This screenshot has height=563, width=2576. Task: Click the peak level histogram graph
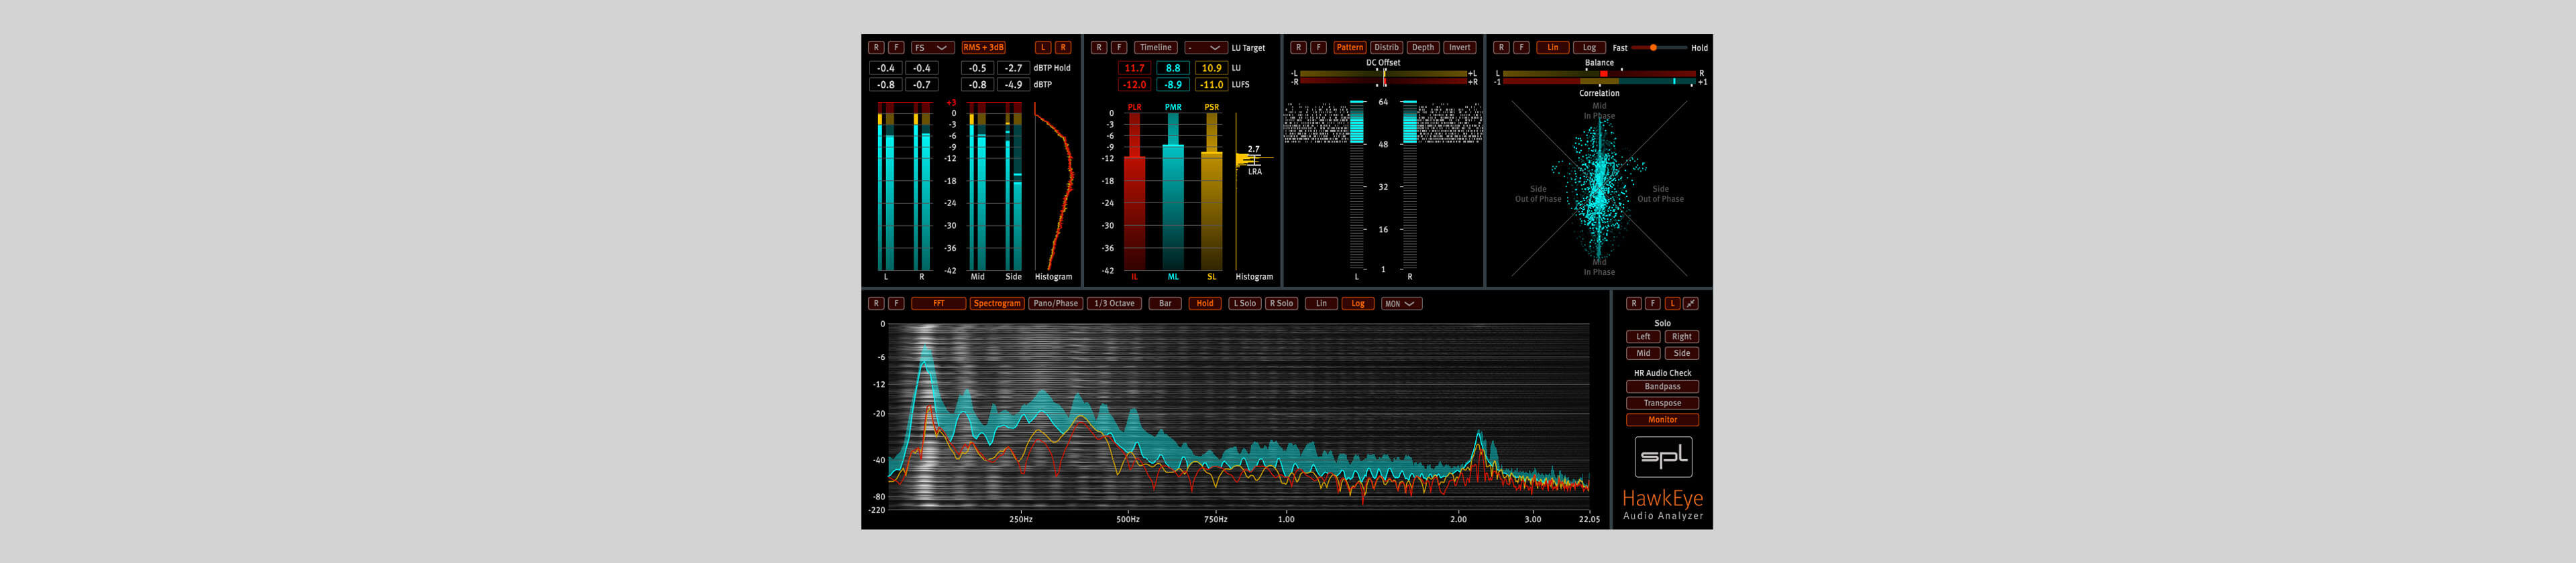point(1053,186)
